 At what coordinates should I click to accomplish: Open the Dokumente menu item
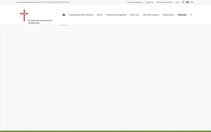(168, 15)
